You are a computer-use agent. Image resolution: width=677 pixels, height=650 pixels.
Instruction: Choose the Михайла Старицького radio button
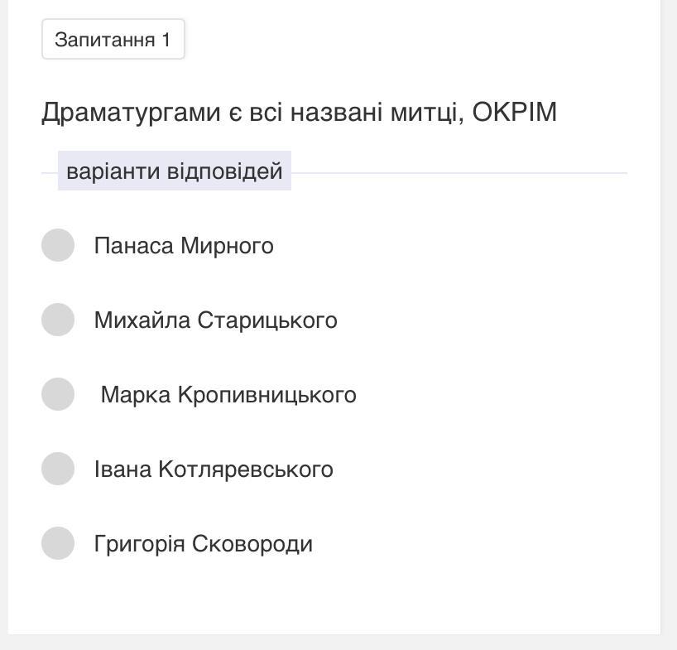click(58, 320)
